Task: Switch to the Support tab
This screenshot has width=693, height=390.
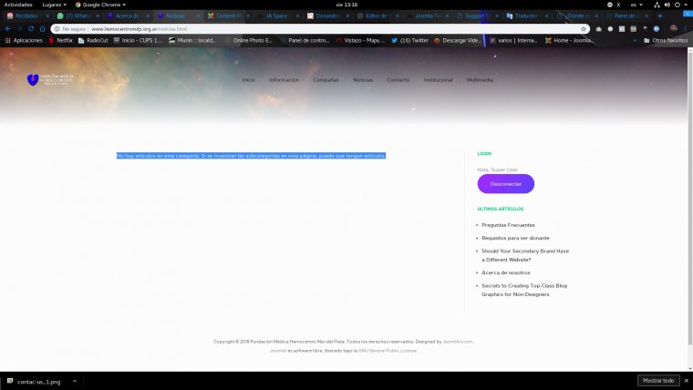Action: 476,15
